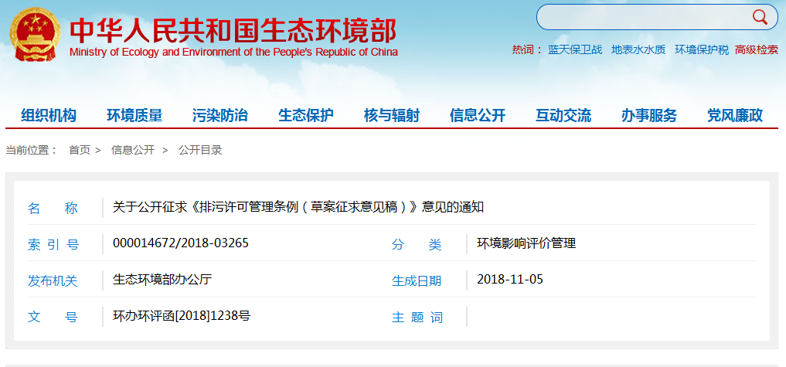786x367 pixels.
Task: Click the 名称 field label
Action: (x=53, y=209)
